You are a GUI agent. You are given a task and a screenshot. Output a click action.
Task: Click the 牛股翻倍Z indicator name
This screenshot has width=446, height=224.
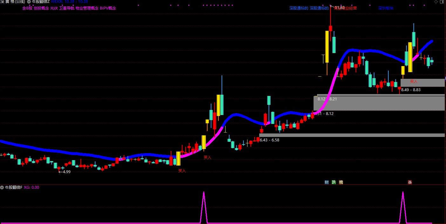pyautogui.click(x=41, y=2)
